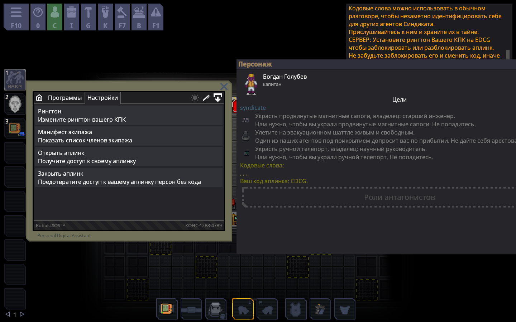Viewport: 516px width, 322px height.
Task: Eject ID from the PDA
Action: tap(218, 98)
